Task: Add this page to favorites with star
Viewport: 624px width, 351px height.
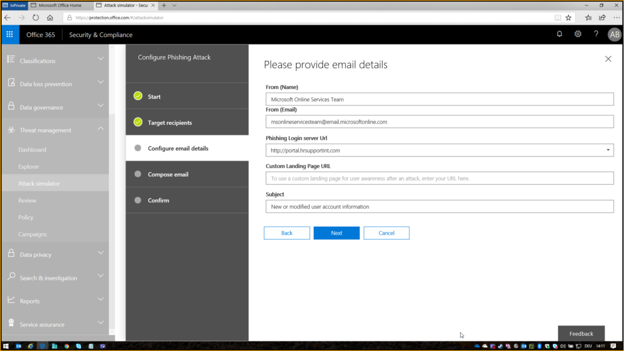Action: pyautogui.click(x=569, y=18)
